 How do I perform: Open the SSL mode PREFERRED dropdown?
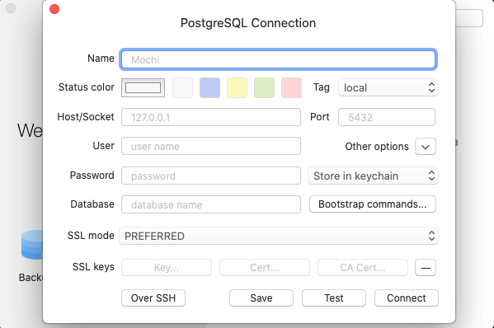[279, 236]
